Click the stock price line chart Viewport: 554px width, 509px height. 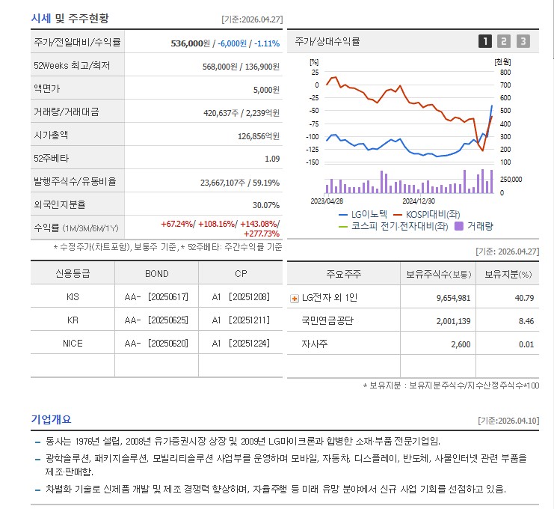409,117
